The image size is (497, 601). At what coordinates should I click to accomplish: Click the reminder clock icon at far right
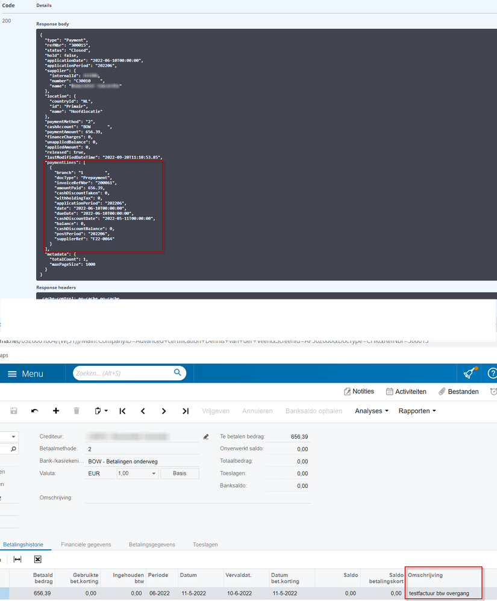point(493,391)
